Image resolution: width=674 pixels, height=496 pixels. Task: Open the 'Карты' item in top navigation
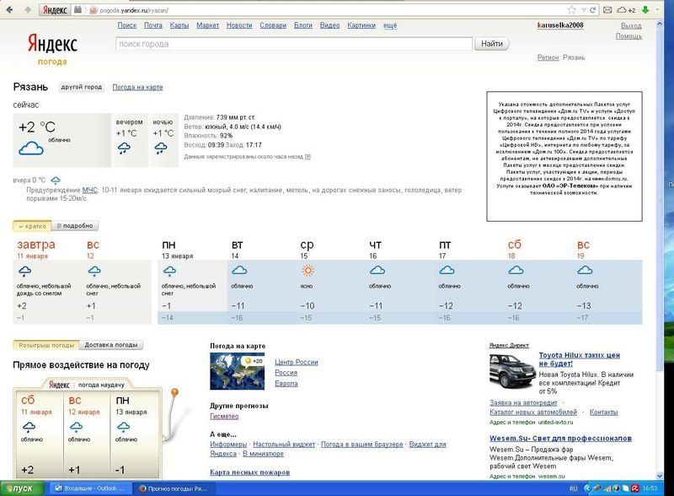(x=179, y=26)
